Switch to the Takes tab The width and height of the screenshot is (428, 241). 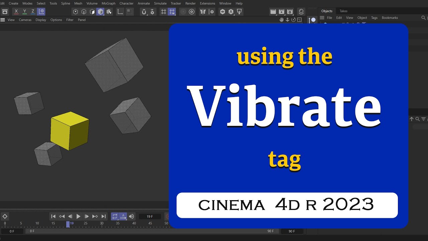pyautogui.click(x=343, y=11)
